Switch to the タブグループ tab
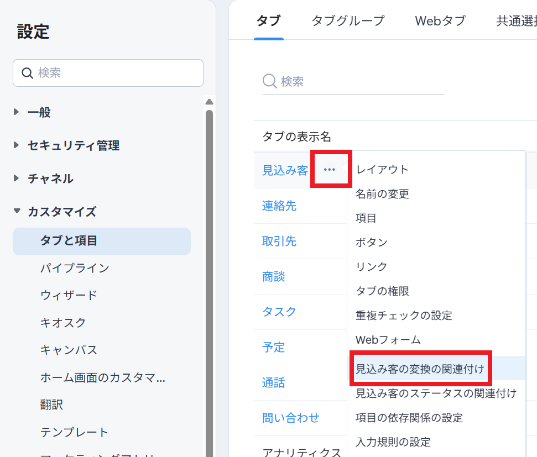Image resolution: width=537 pixels, height=457 pixels. [x=347, y=21]
